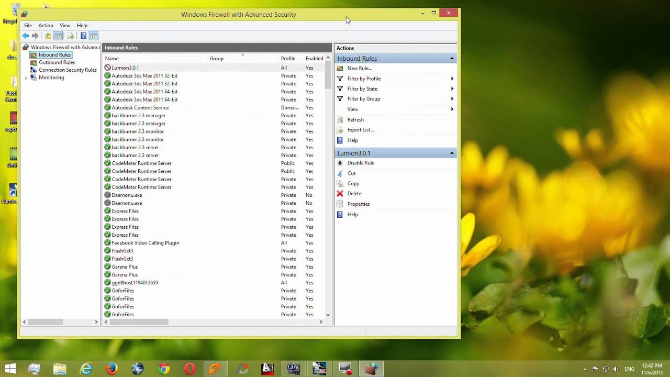Click the Properties action
The image size is (670, 377).
point(359,204)
